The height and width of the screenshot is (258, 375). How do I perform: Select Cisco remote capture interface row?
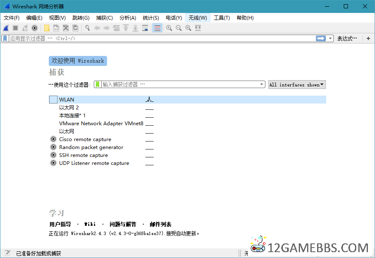coord(187,139)
